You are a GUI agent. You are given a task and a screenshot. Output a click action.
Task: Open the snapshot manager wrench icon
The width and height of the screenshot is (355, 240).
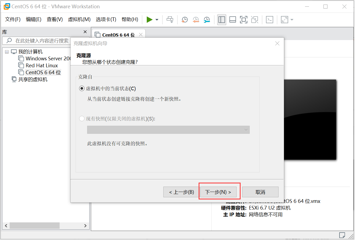coord(207,19)
